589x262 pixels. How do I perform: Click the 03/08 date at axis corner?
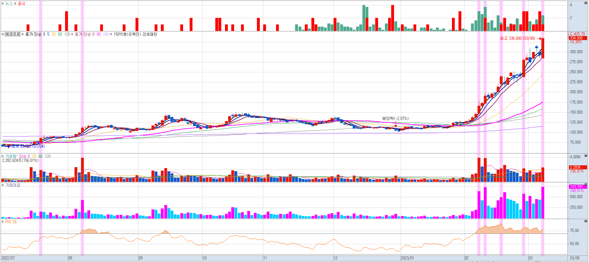click(x=575, y=258)
